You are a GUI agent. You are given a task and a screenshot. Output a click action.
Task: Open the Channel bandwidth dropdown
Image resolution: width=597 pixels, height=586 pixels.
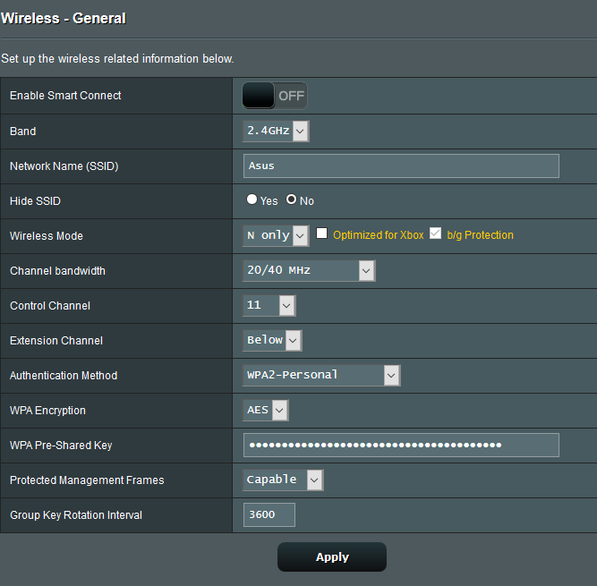pos(309,270)
